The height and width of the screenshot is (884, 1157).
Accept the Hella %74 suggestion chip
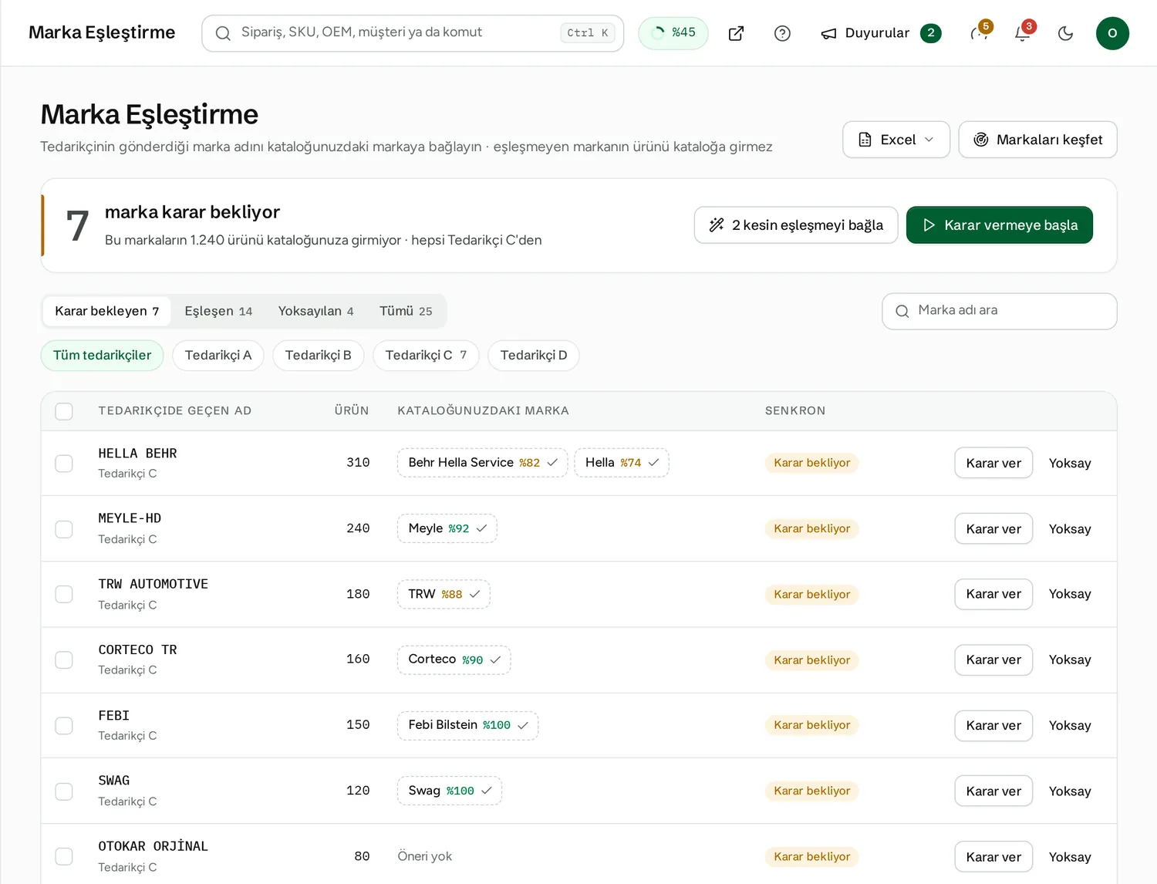tap(622, 463)
